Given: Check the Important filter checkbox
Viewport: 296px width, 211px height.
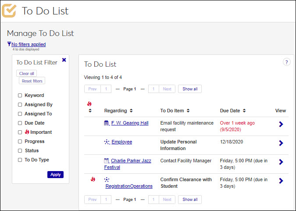Looking at the screenshot, I should 20,132.
